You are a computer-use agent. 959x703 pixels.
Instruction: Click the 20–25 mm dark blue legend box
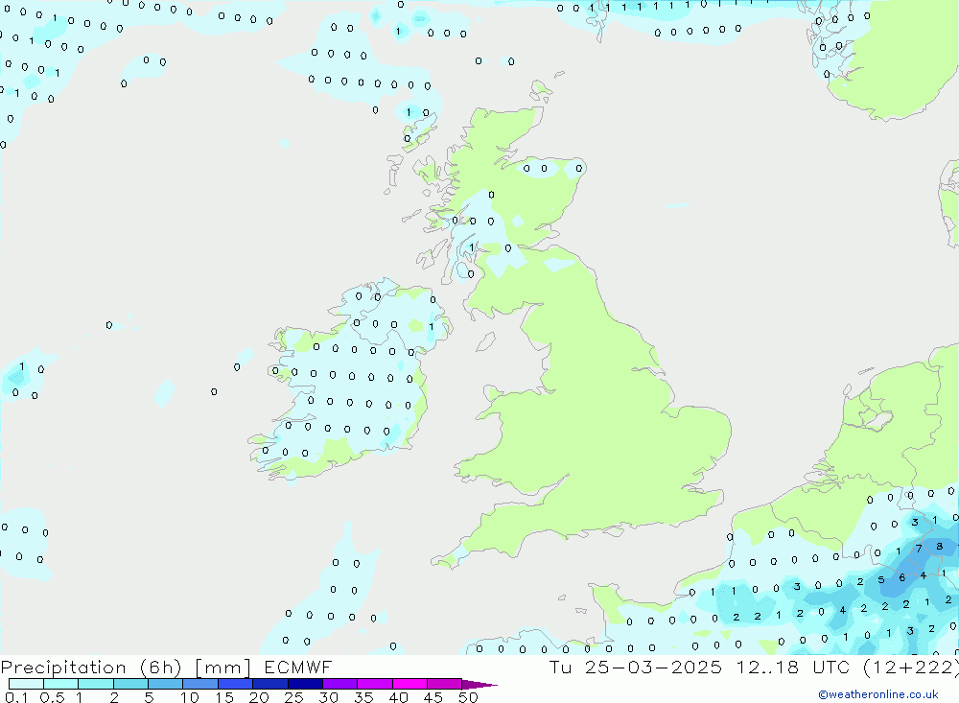(269, 684)
